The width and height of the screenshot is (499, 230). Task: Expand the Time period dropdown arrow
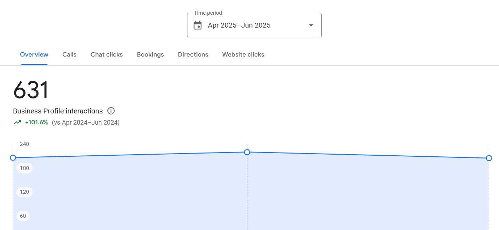[x=311, y=25]
